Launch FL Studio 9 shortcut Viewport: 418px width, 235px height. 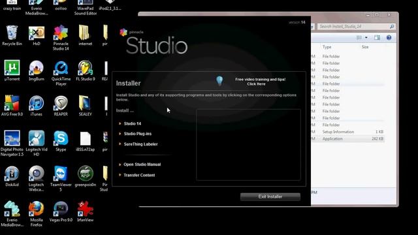pyautogui.click(x=86, y=70)
